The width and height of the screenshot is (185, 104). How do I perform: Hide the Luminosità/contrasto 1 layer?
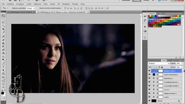click(149, 86)
